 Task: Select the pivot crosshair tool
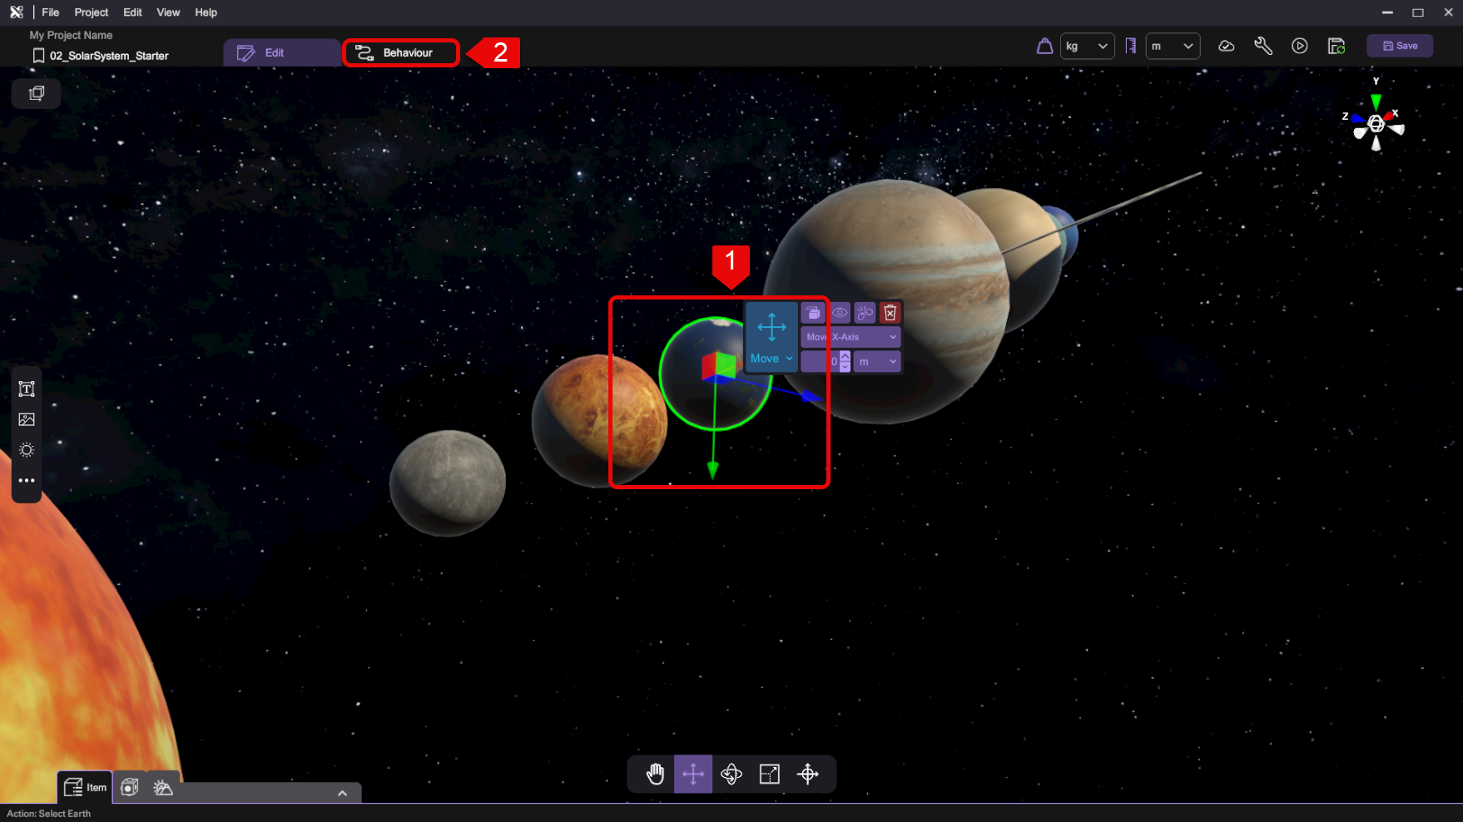[808, 774]
